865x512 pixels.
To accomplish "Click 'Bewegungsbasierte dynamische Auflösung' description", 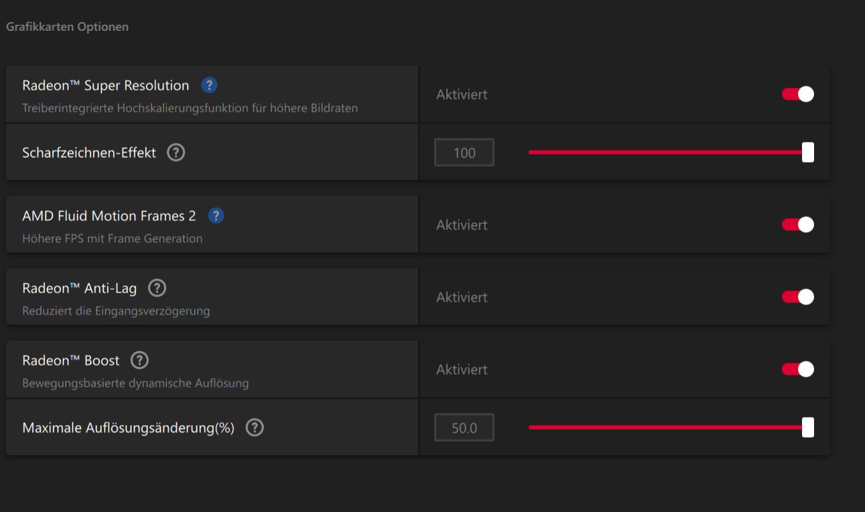I will [135, 383].
